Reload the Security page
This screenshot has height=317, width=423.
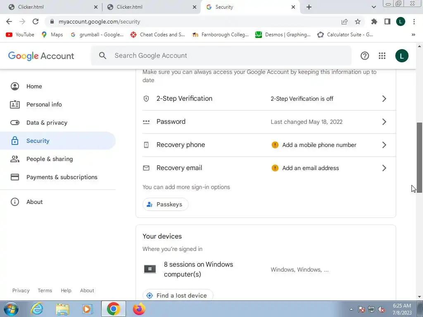(36, 21)
